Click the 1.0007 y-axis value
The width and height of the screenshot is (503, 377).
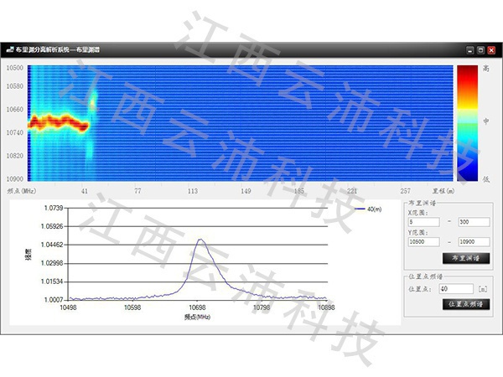54,300
